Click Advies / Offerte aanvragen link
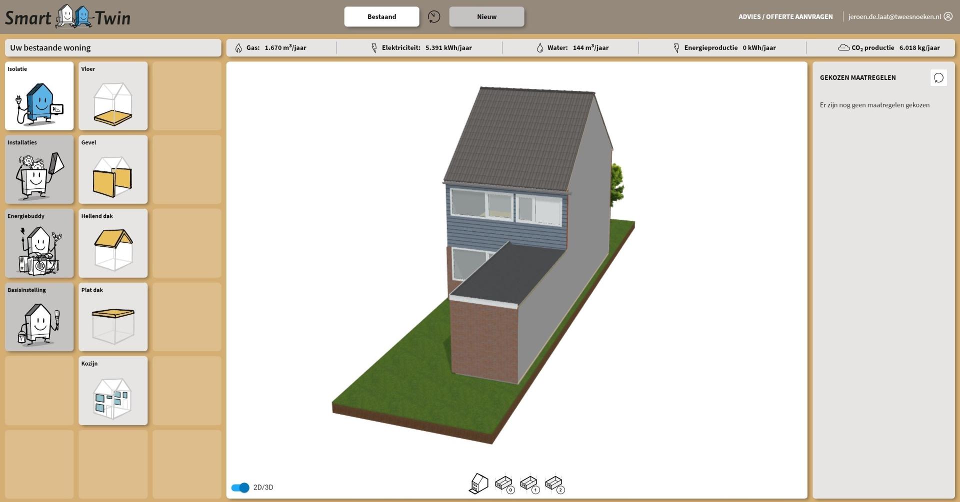960x502 pixels. (x=785, y=16)
